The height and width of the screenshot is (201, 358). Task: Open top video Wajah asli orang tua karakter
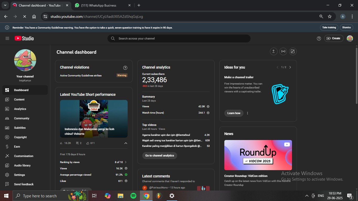[172, 141]
